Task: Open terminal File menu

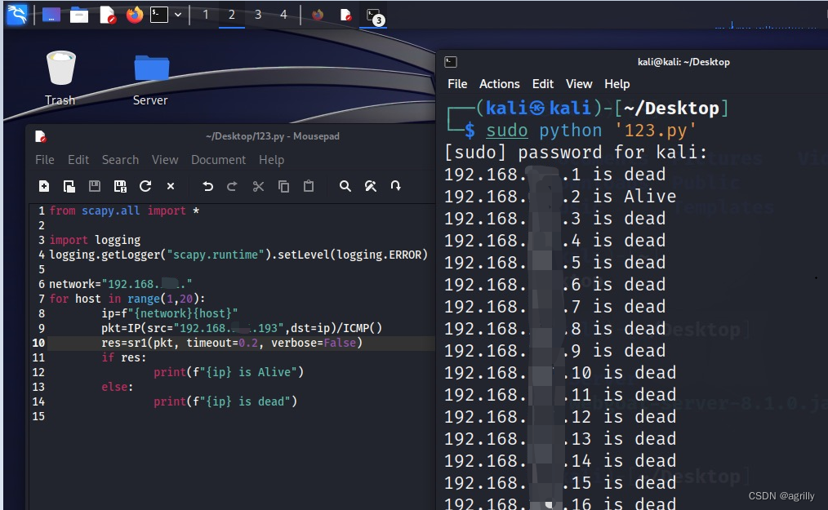Action: pyautogui.click(x=457, y=84)
